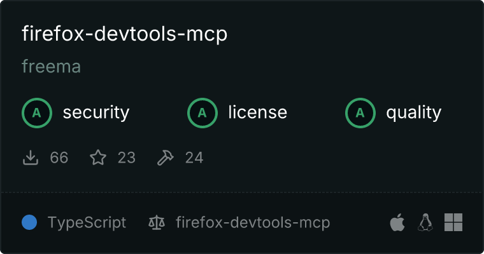Click the hammer tools icon

pyautogui.click(x=166, y=157)
